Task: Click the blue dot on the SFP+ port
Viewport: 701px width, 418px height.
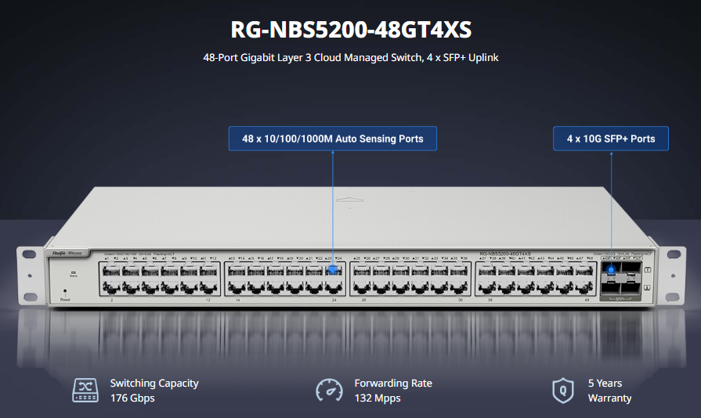Action: 611,270
